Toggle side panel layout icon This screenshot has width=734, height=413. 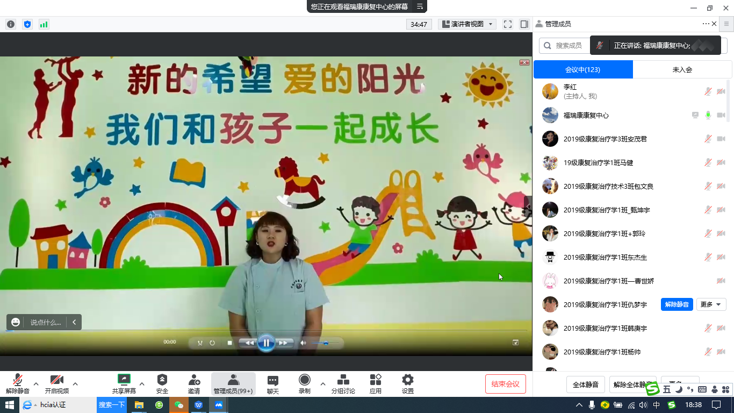click(524, 24)
